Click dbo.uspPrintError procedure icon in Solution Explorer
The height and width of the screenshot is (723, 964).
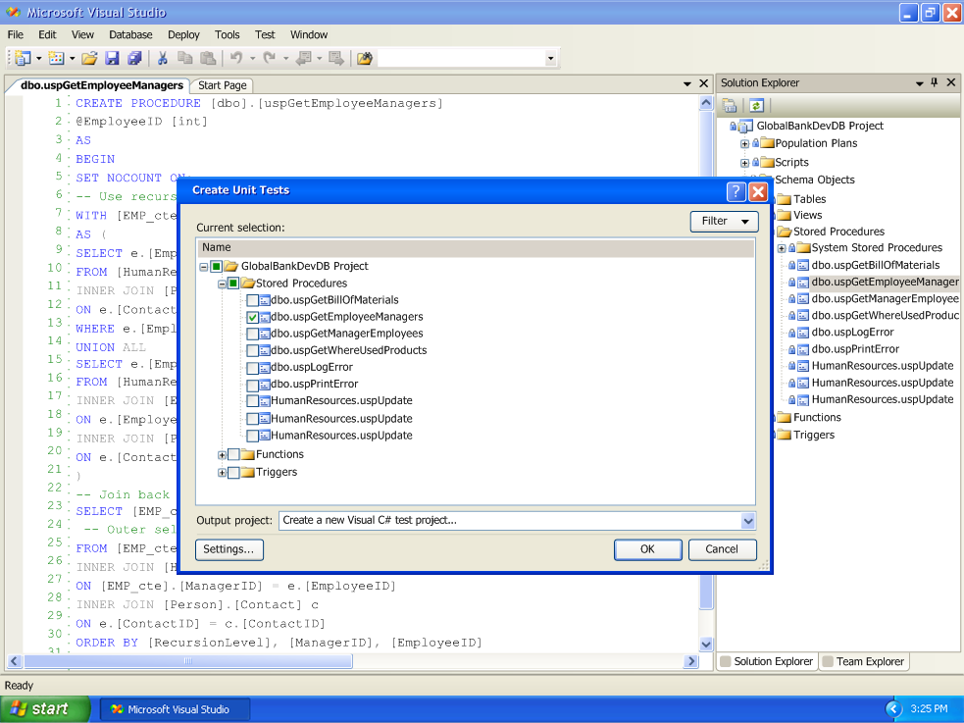(x=803, y=349)
